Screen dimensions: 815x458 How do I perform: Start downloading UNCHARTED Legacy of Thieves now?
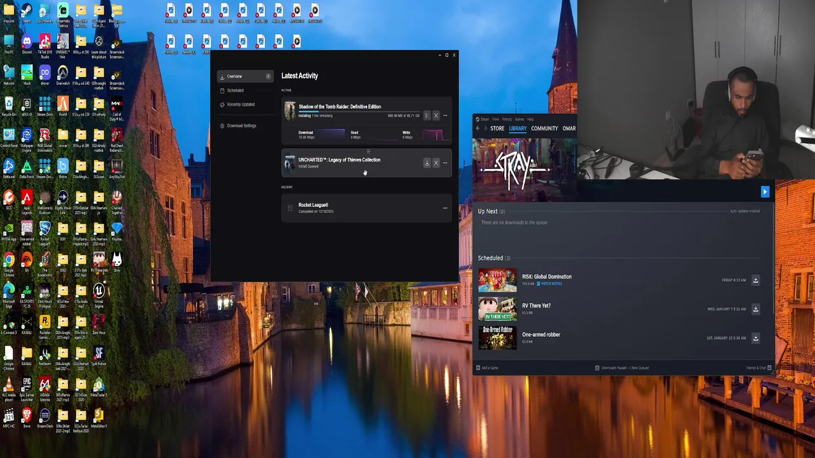pyautogui.click(x=427, y=163)
